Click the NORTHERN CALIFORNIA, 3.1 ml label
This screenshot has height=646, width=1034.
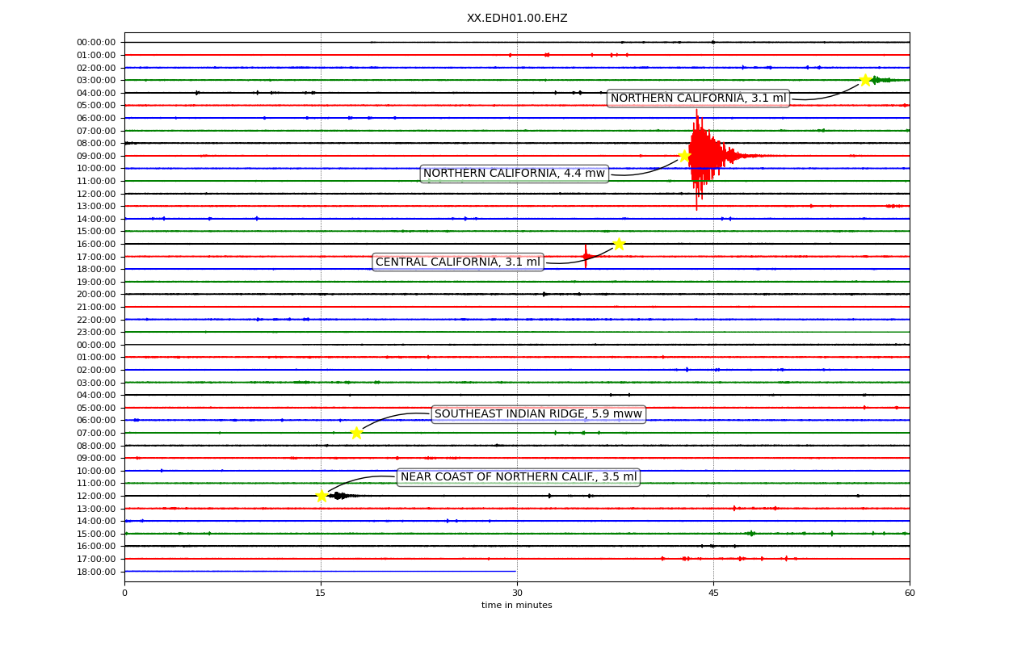coord(698,99)
